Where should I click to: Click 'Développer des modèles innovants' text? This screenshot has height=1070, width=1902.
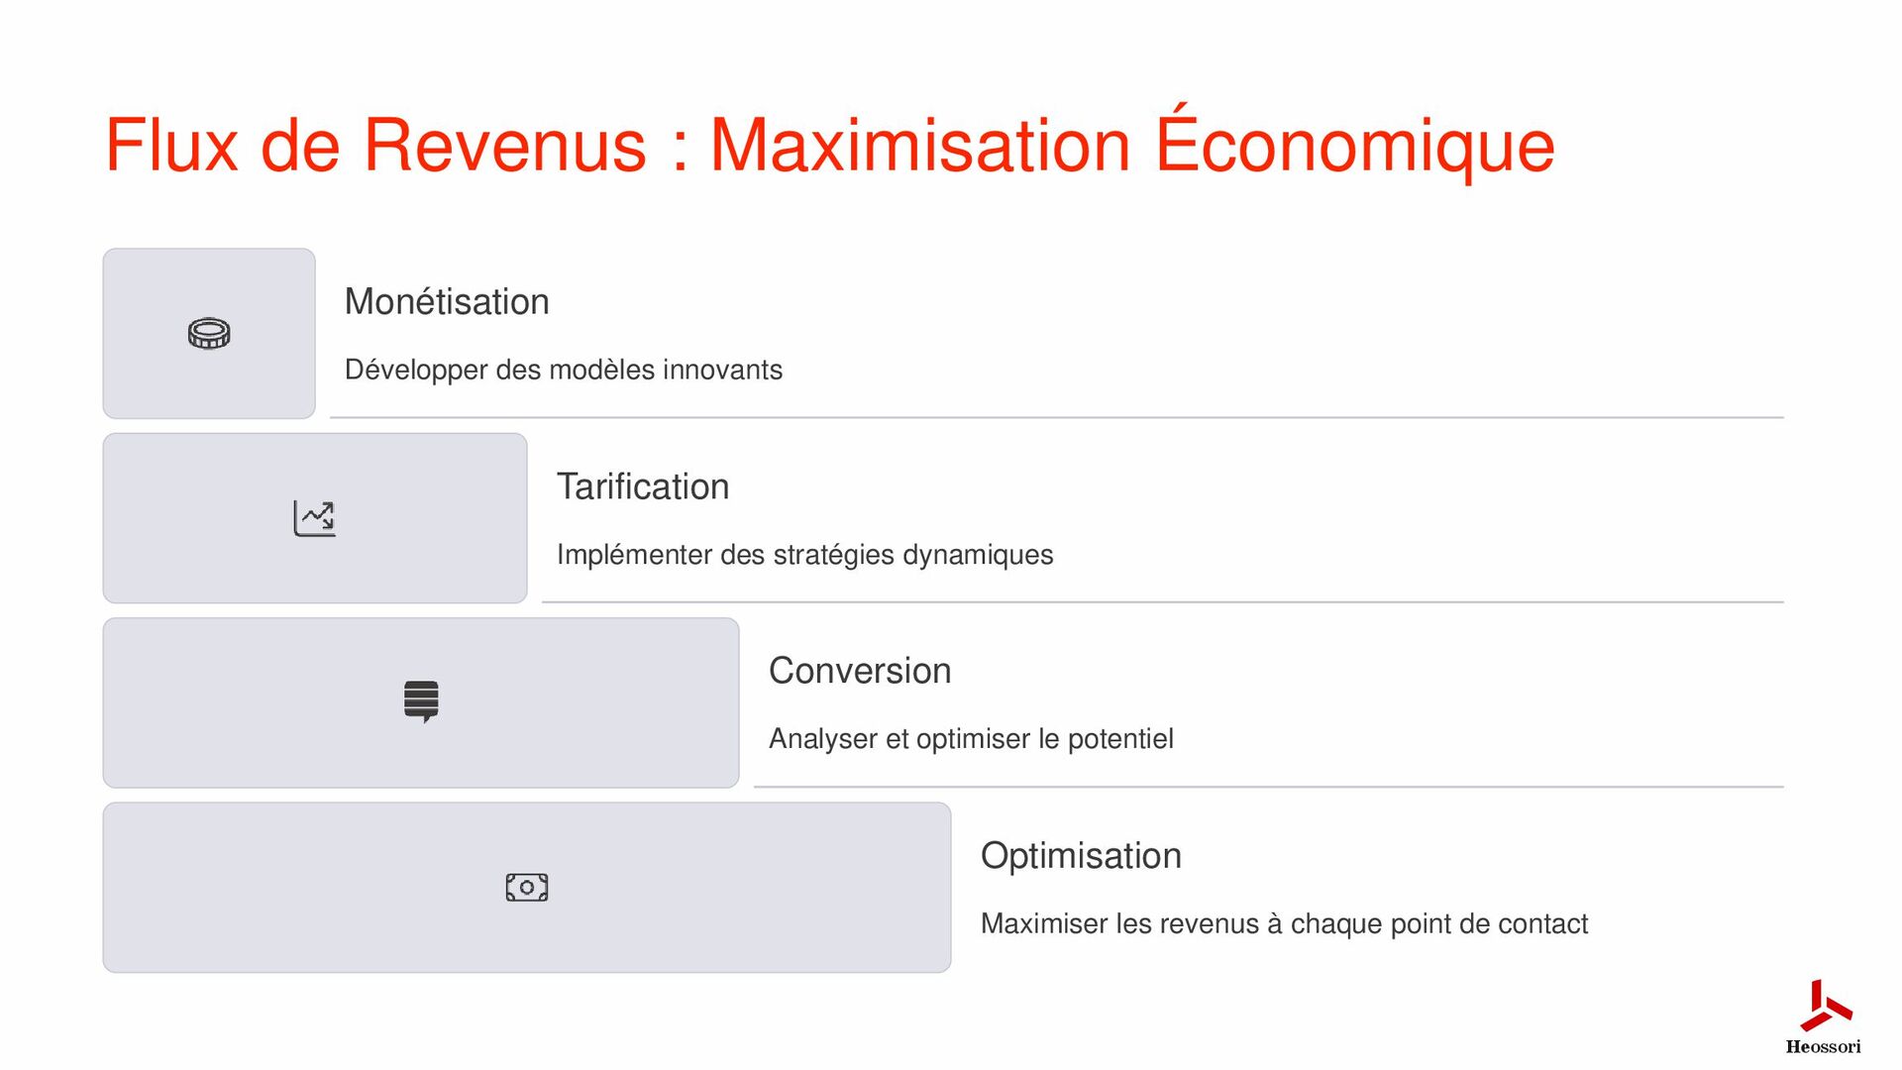tap(564, 370)
